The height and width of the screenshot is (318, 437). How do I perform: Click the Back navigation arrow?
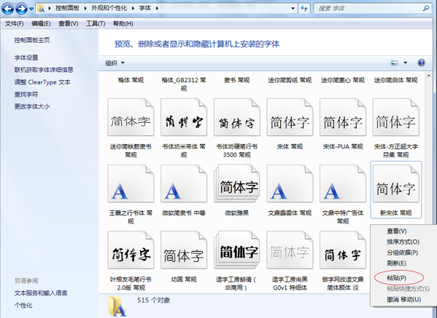8,9
